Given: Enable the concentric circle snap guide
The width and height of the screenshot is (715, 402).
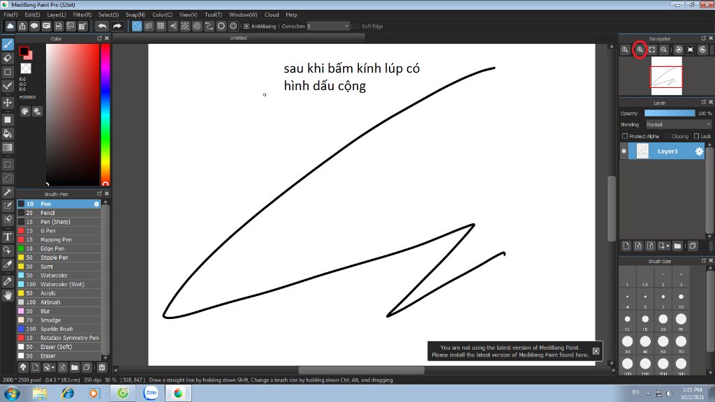Looking at the screenshot, I should tap(197, 26).
